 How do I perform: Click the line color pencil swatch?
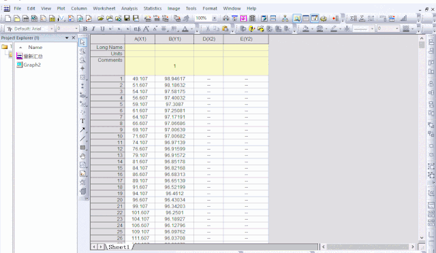pyautogui.click(x=333, y=29)
